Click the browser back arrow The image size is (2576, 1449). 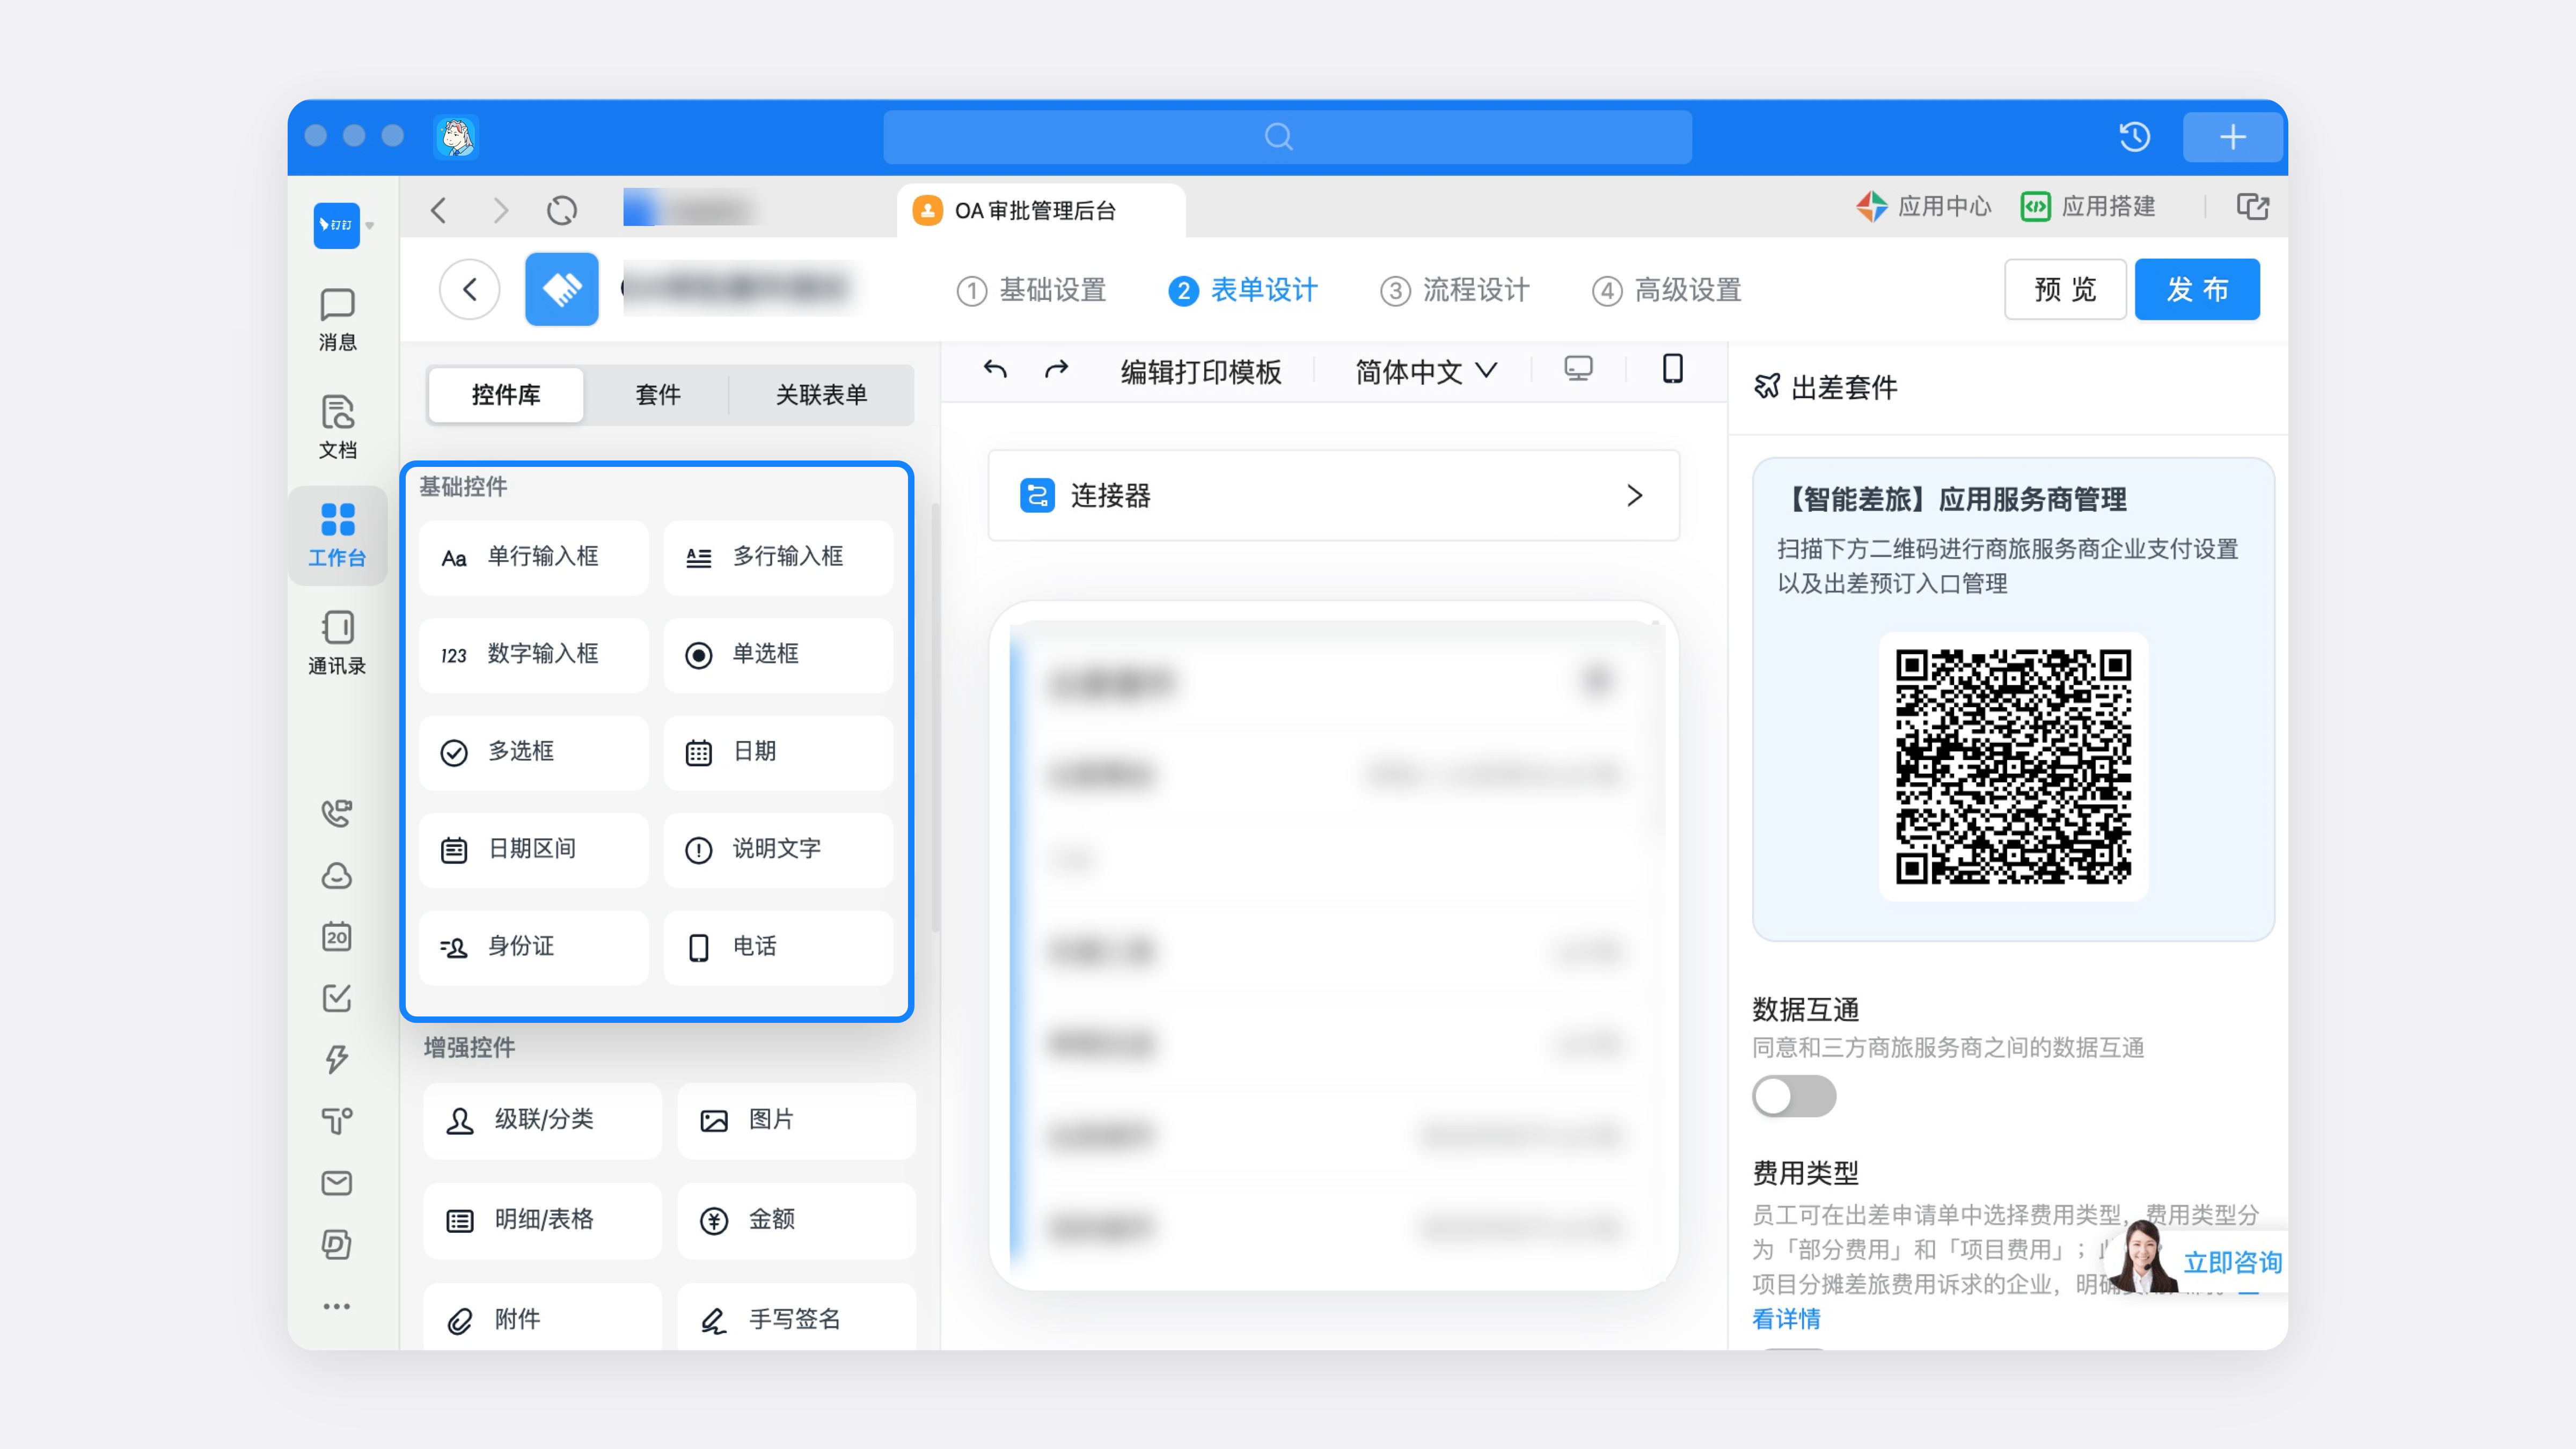coord(438,210)
